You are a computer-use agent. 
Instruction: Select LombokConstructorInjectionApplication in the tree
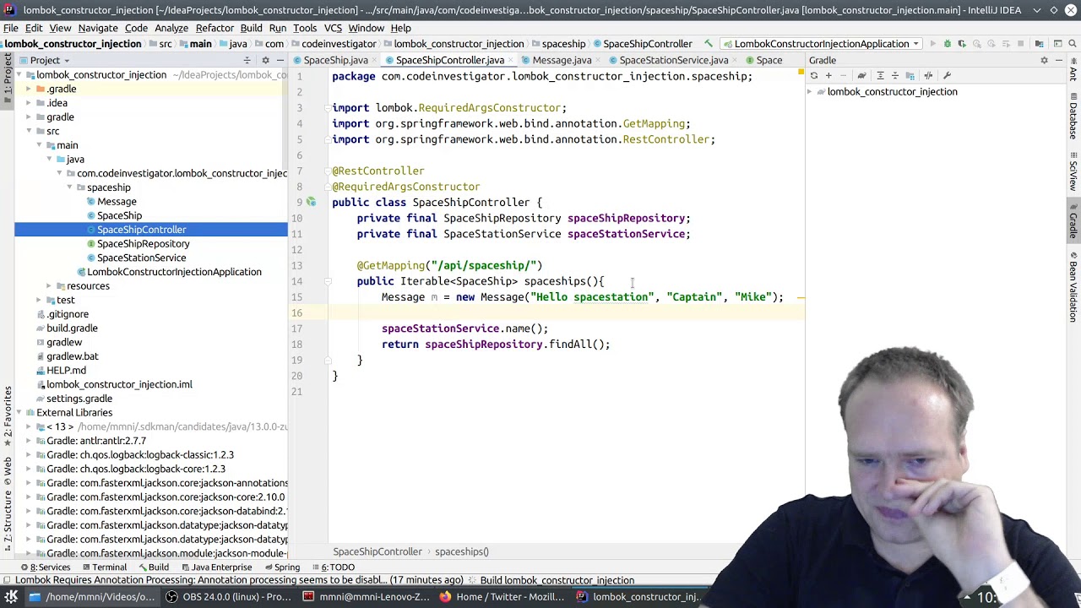pyautogui.click(x=174, y=272)
